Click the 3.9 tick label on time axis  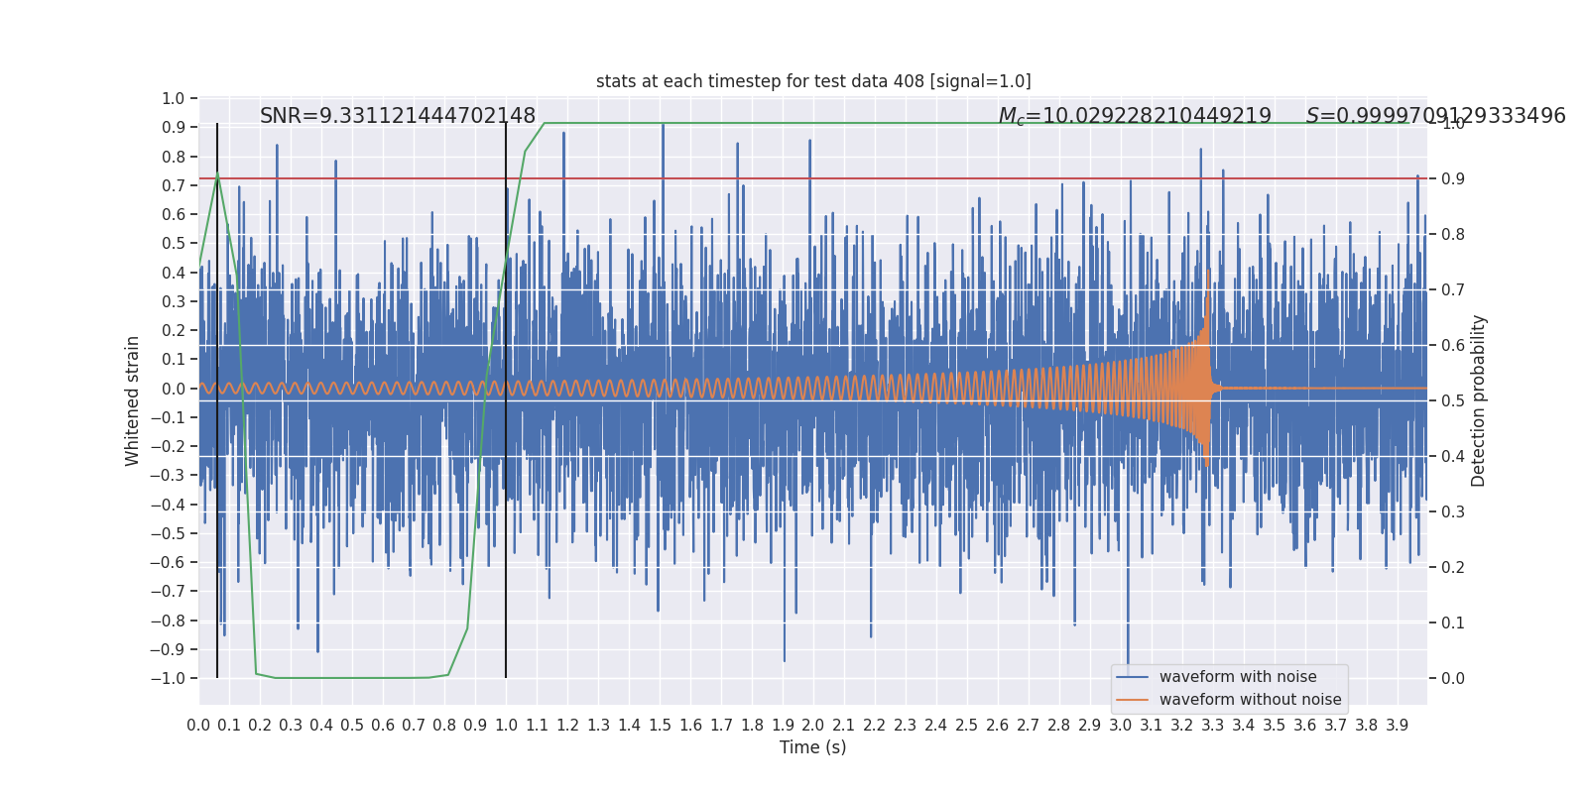click(1397, 726)
